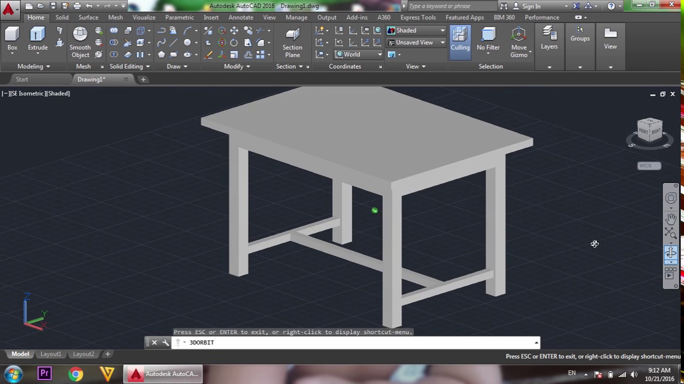The image size is (684, 384).
Task: Click the Plot printer icon
Action: click(x=77, y=6)
